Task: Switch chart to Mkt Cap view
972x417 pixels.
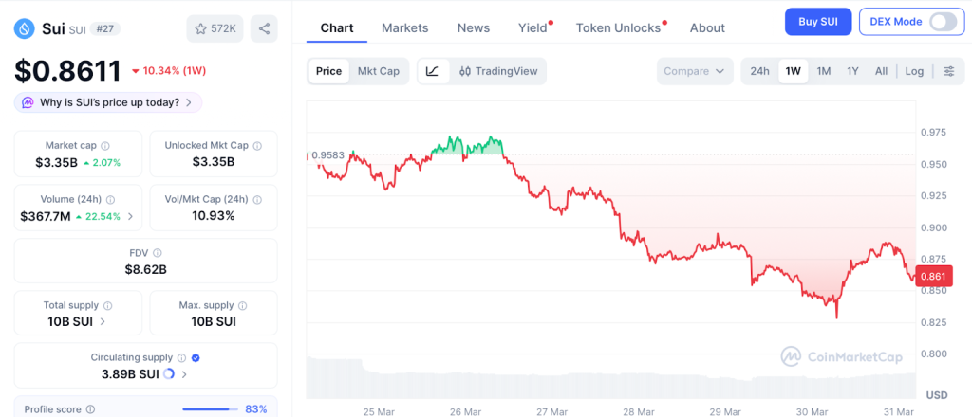Action: pos(378,71)
